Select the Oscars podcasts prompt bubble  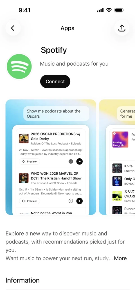(56, 114)
